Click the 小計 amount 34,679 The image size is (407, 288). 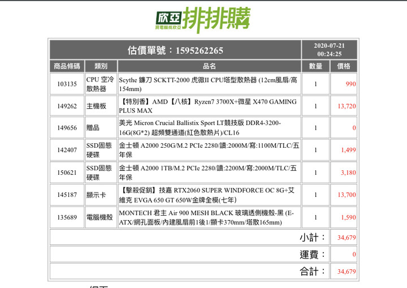tap(347, 238)
